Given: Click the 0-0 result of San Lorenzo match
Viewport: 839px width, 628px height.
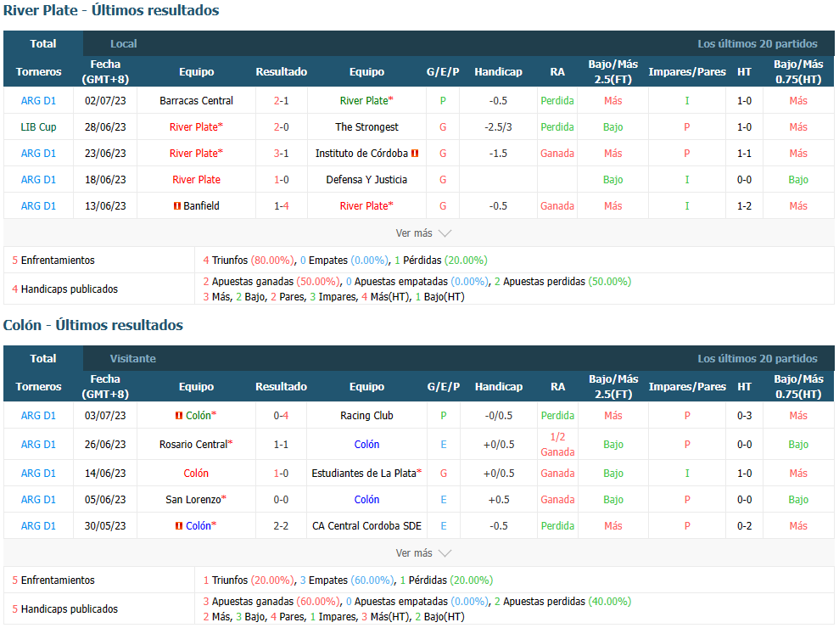Looking at the screenshot, I should pyautogui.click(x=282, y=500).
